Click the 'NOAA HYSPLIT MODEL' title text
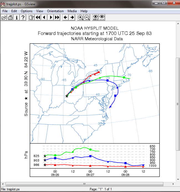180x192 pixels. coord(95,28)
